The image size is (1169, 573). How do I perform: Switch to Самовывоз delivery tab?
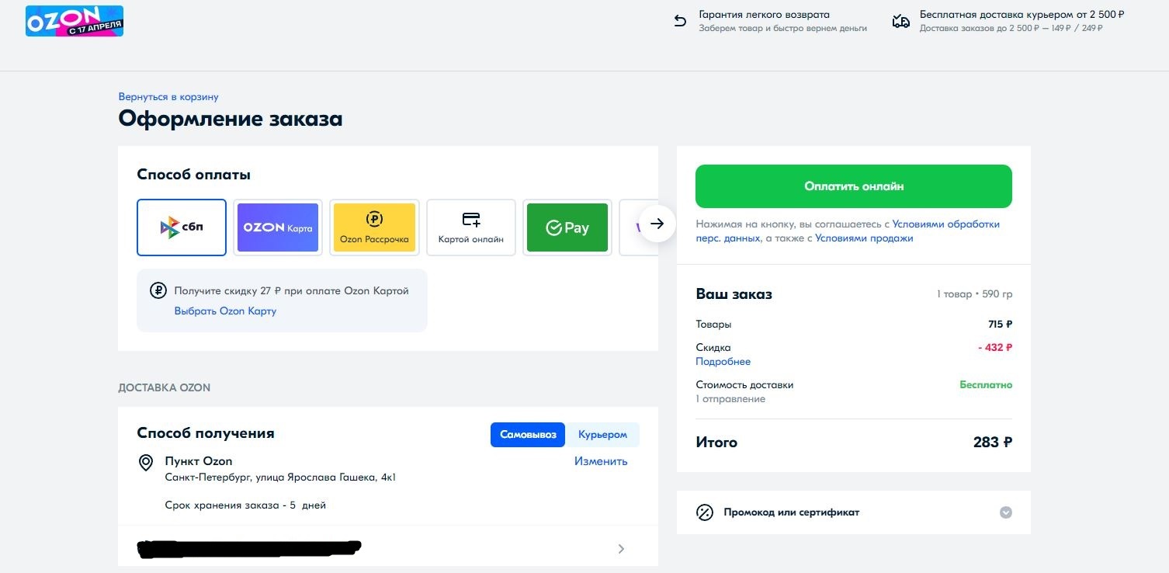coord(529,435)
